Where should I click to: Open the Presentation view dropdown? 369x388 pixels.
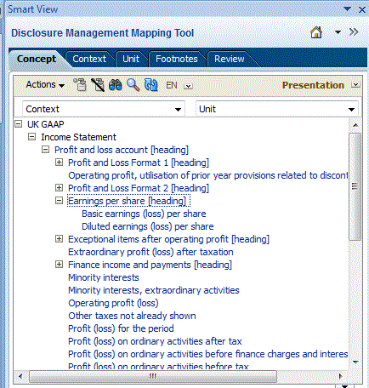(x=355, y=85)
